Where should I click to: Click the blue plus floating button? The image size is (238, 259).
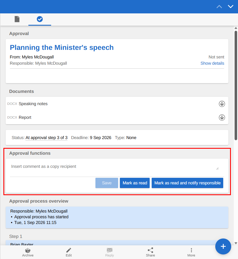pyautogui.click(x=223, y=246)
